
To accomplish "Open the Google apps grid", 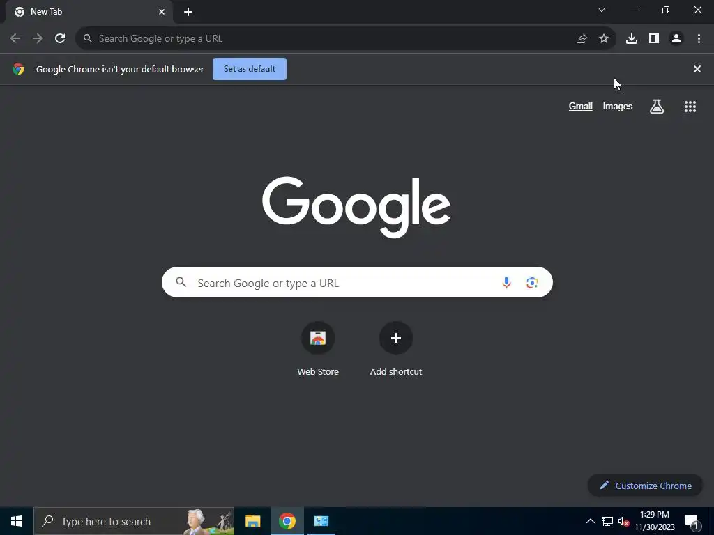I will (690, 107).
